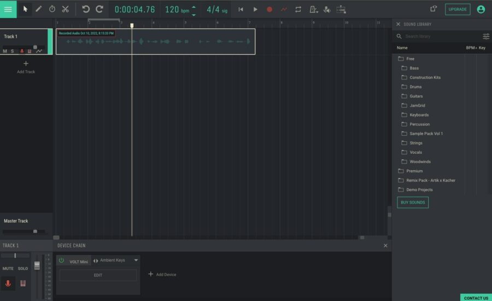
Task: Arm Track 1 recording with the small mic icon
Action: tap(22, 51)
